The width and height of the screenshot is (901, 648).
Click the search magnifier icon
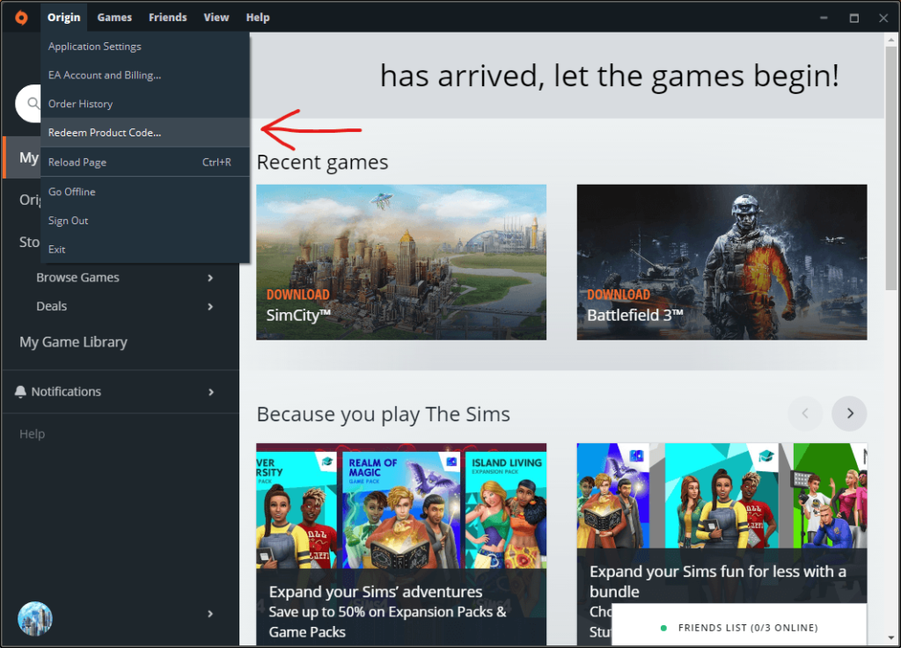coord(33,104)
